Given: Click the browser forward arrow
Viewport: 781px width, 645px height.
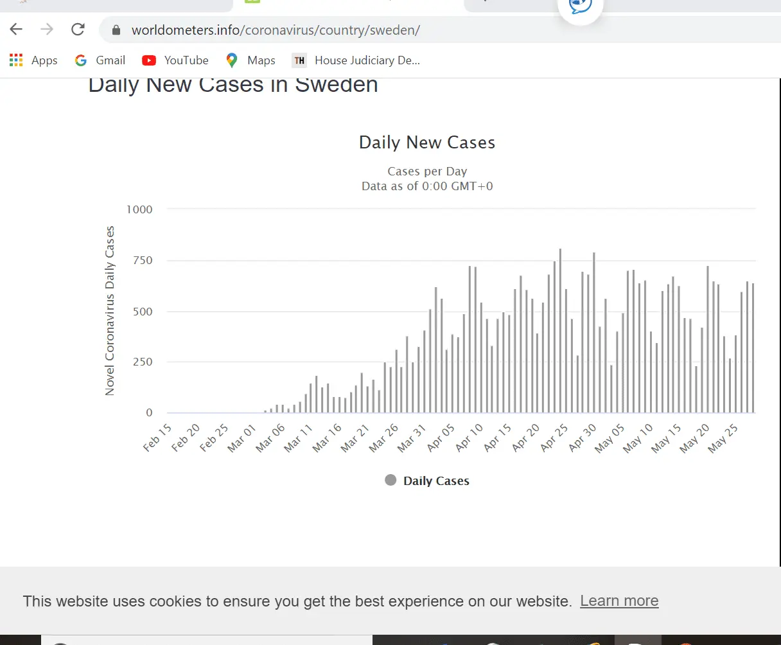Looking at the screenshot, I should pos(47,30).
